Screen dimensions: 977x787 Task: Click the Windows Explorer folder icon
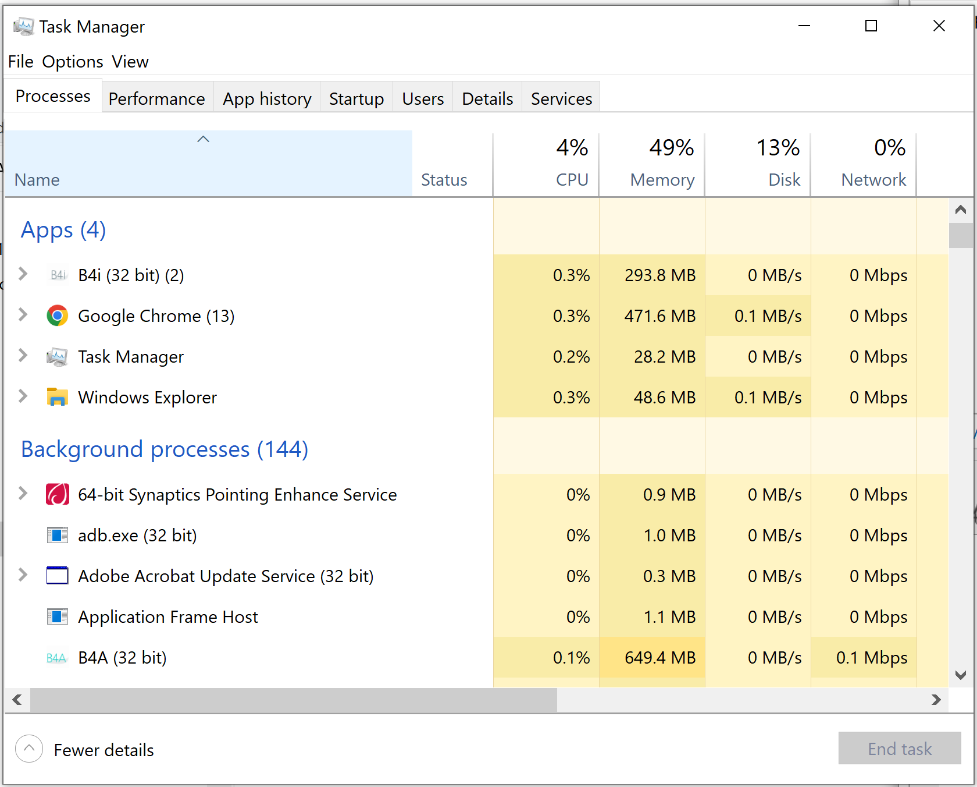click(x=57, y=397)
